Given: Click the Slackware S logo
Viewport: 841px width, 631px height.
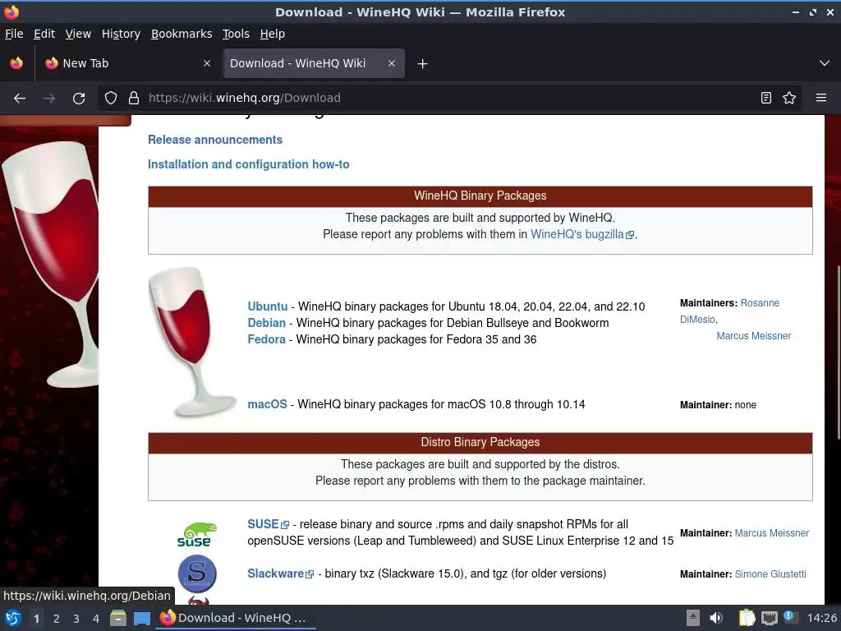Looking at the screenshot, I should click(197, 573).
